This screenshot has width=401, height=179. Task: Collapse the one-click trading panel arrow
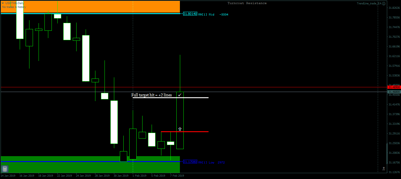coord(3,3)
